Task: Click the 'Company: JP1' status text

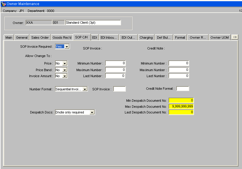Action: click(13, 11)
